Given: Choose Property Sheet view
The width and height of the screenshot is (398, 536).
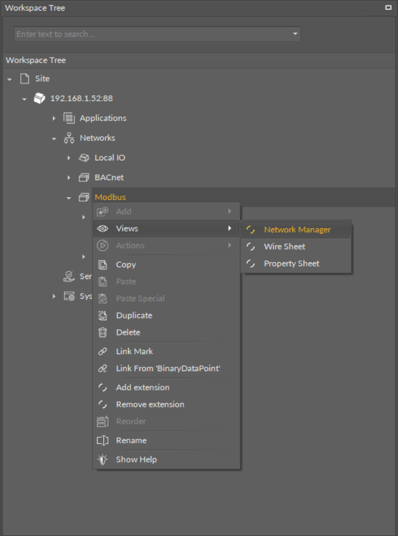Looking at the screenshot, I should [x=291, y=264].
